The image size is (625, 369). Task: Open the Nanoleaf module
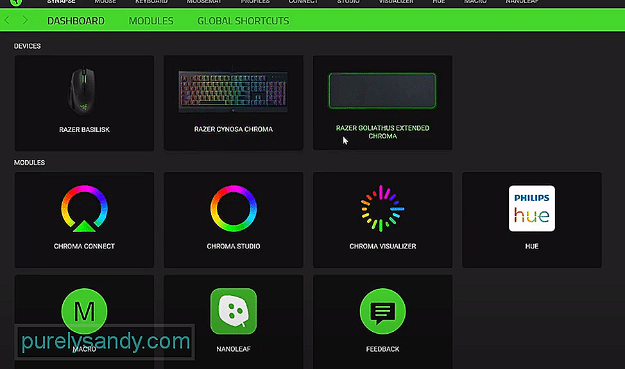point(234,322)
